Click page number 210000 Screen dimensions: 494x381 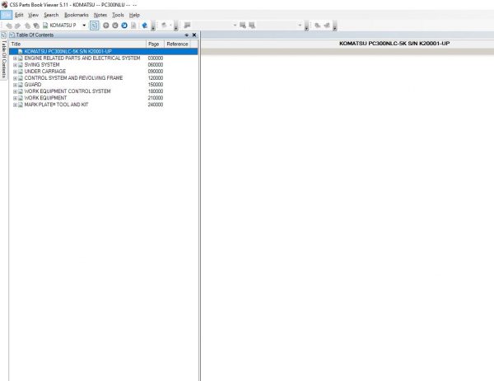pos(156,98)
